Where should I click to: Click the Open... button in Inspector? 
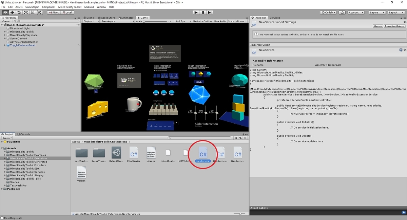(x=378, y=26)
